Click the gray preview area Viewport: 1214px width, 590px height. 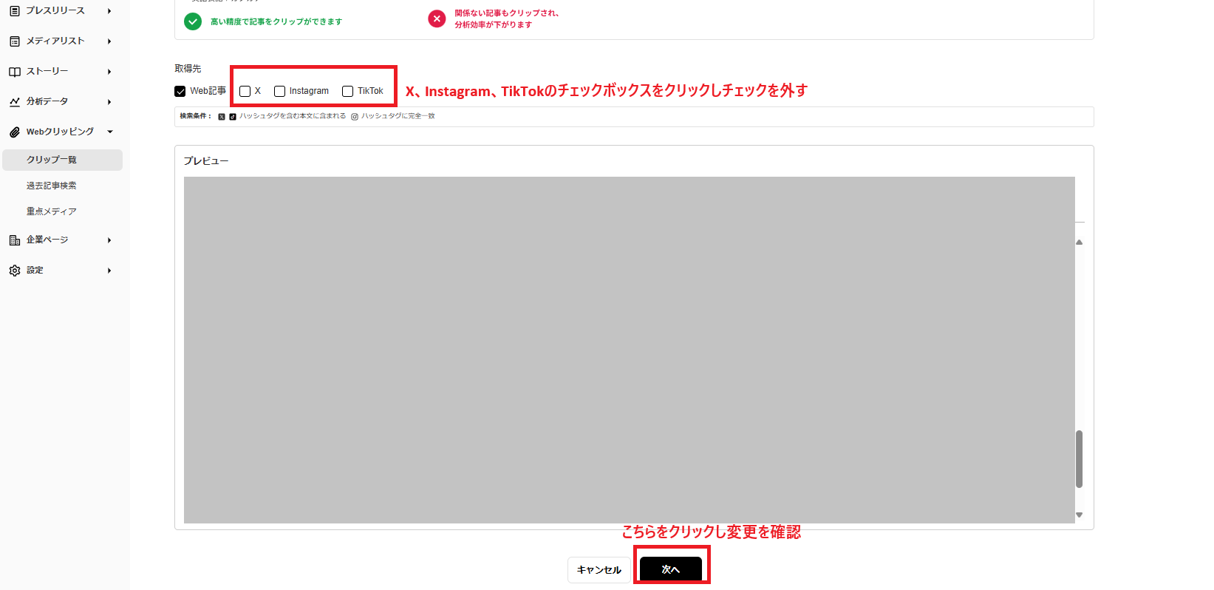click(630, 350)
